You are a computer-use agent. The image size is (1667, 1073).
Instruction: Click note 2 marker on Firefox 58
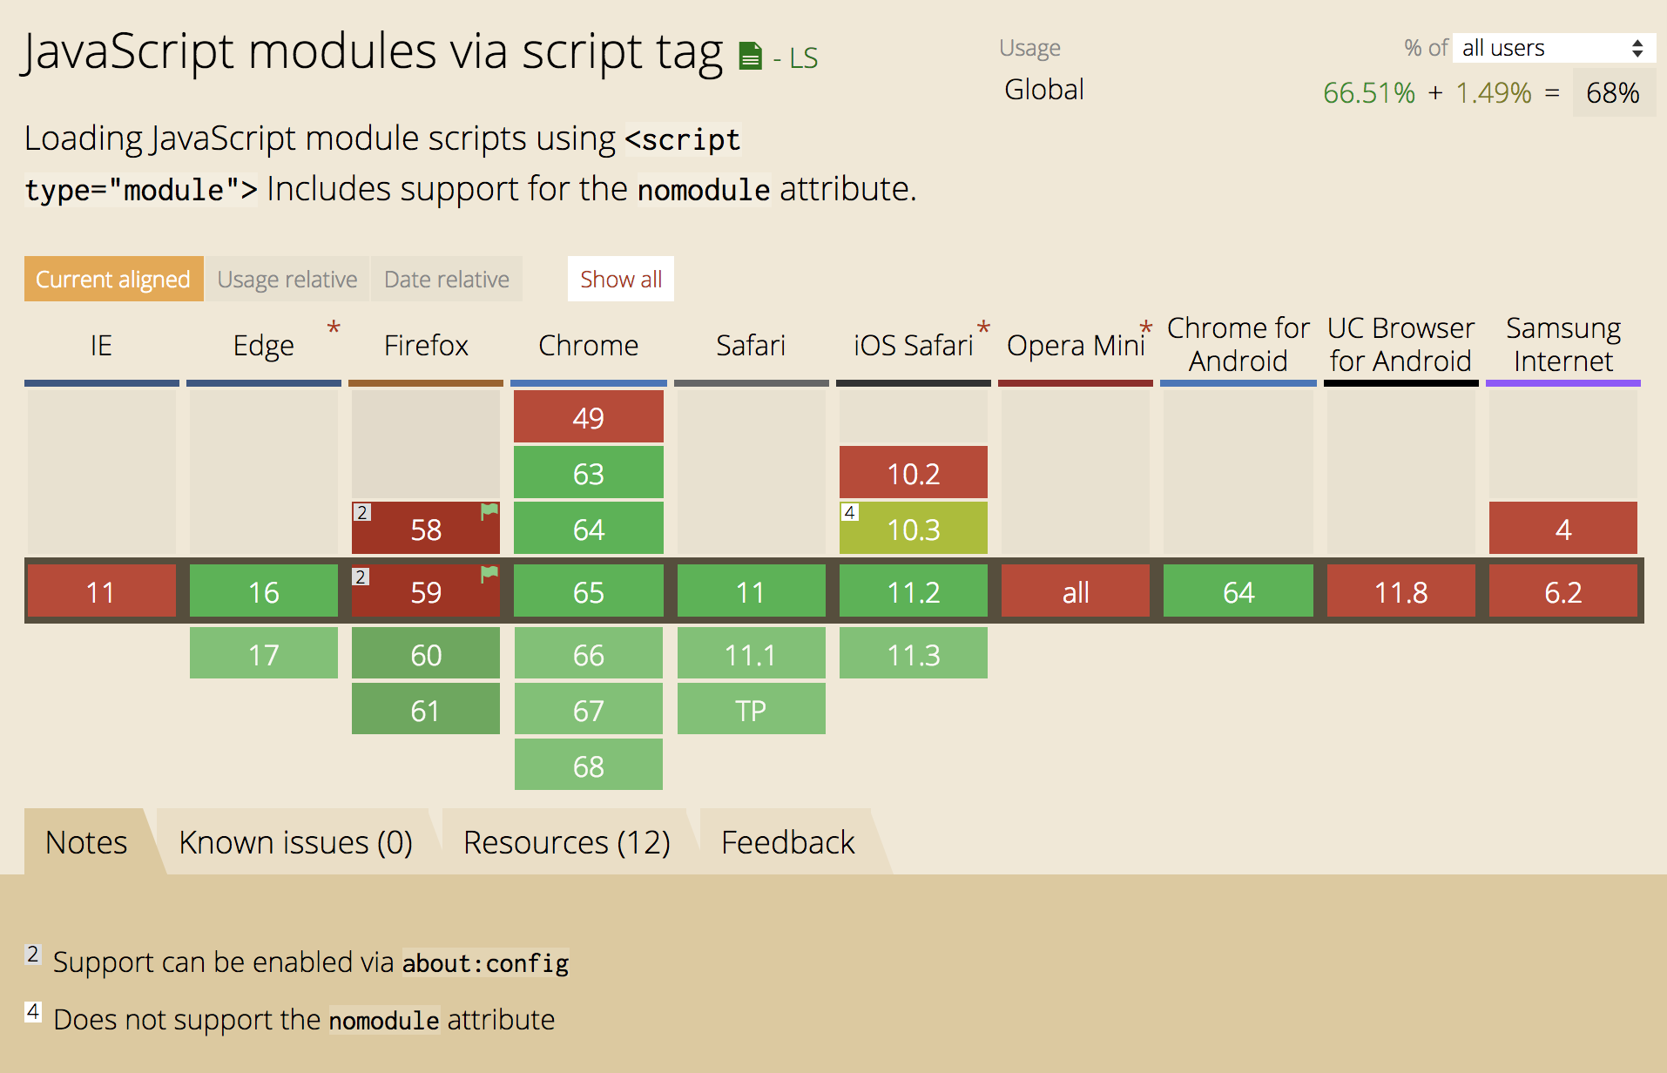point(361,512)
